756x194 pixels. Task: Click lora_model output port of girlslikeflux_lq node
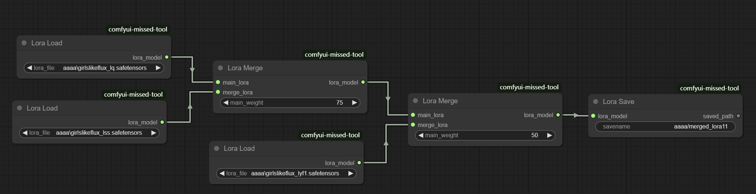[x=167, y=57]
